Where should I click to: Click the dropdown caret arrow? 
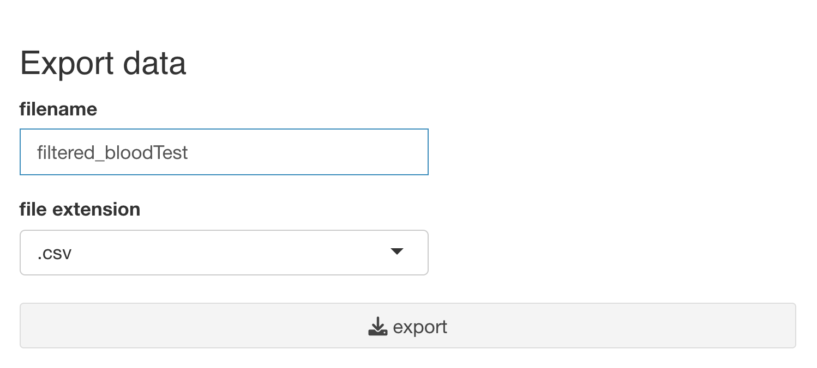pos(397,252)
